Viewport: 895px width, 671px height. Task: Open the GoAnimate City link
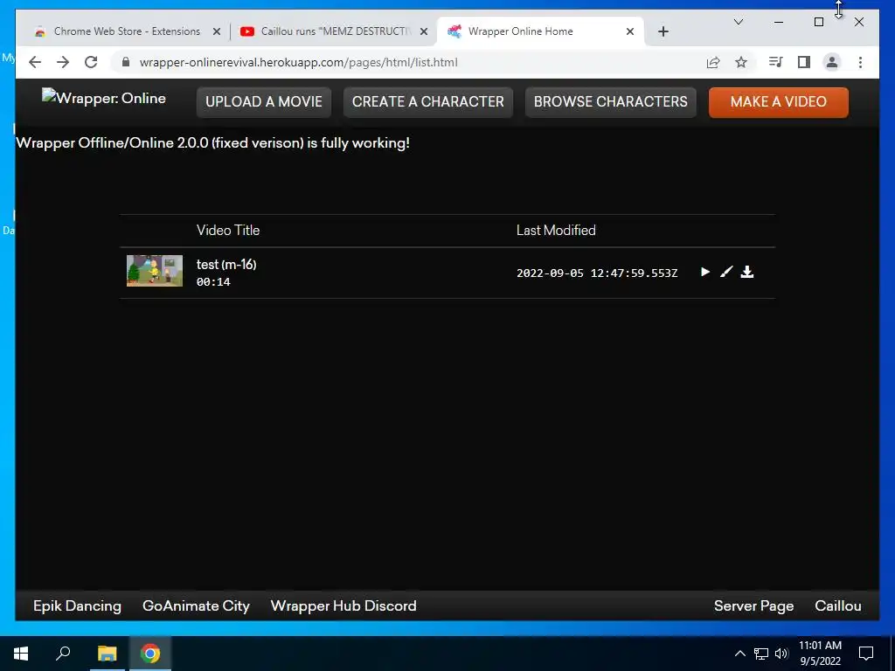196,606
